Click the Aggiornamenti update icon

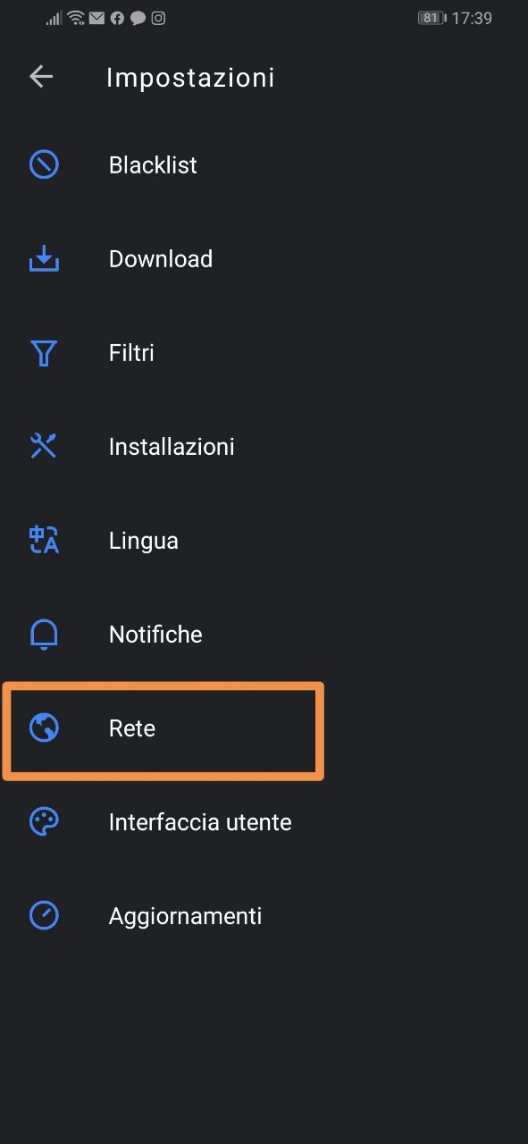43,915
